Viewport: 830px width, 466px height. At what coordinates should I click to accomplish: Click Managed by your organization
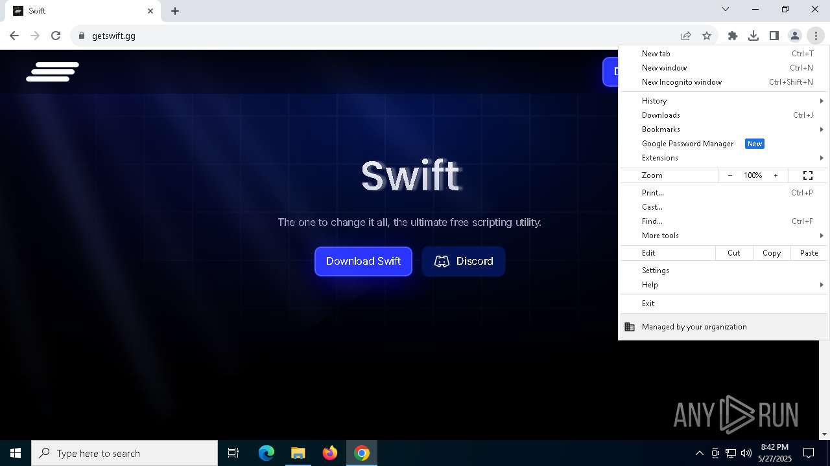click(724, 327)
